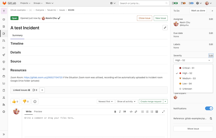This screenshot has height=138, width=216.
Task: Toggle the Notifications switch off
Action: (209, 108)
